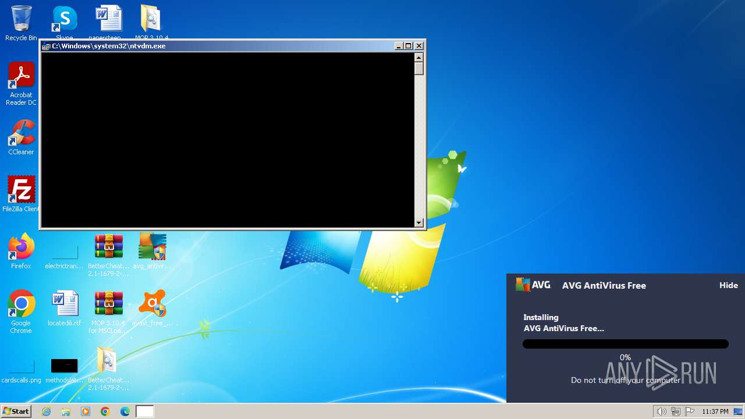The height and width of the screenshot is (419, 745).
Task: Minimize the ntvdm.exe window
Action: pyautogui.click(x=399, y=46)
